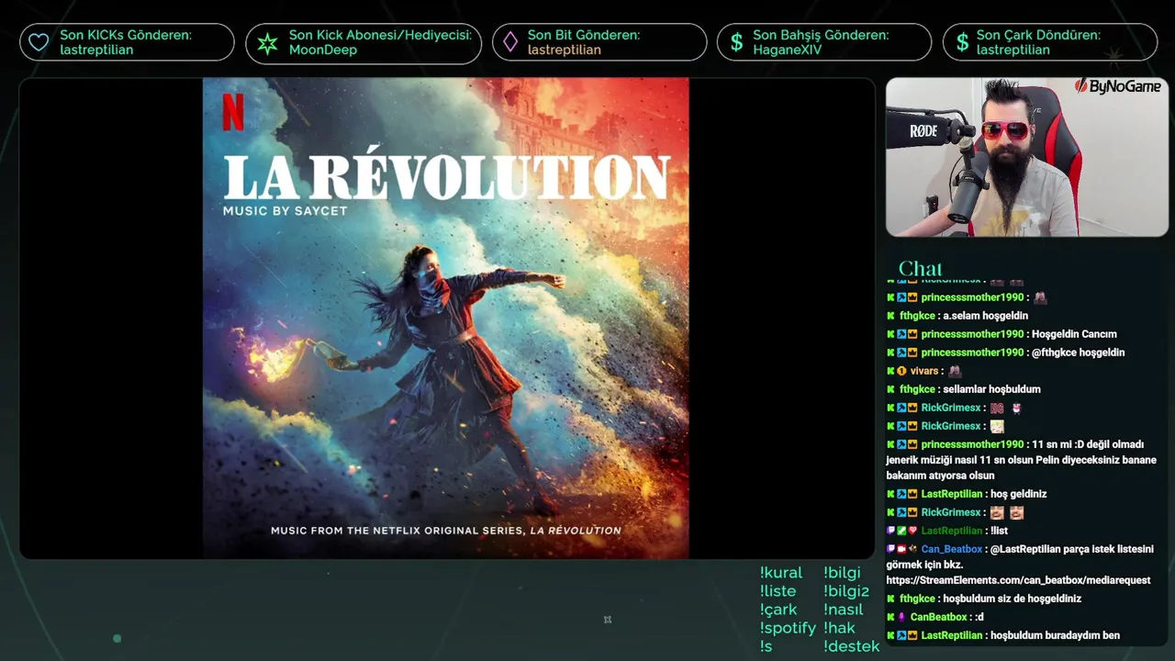
Task: Click LastReptilian on 'hoşbuldum buradaydım ben' message
Action: (x=952, y=635)
